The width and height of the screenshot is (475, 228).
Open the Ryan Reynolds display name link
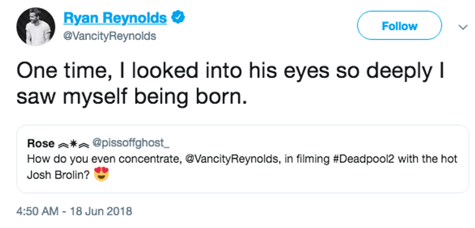coord(114,18)
